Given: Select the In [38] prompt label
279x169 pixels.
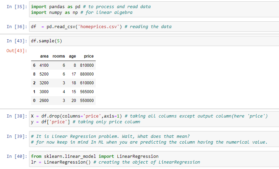Looking at the screenshot, I should [17, 116].
